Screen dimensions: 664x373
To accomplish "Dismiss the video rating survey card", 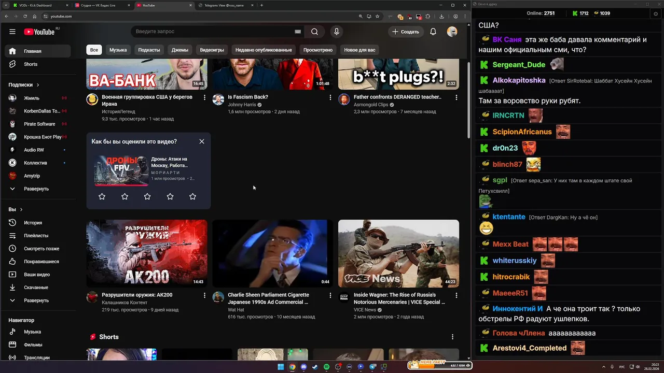I will (202, 141).
